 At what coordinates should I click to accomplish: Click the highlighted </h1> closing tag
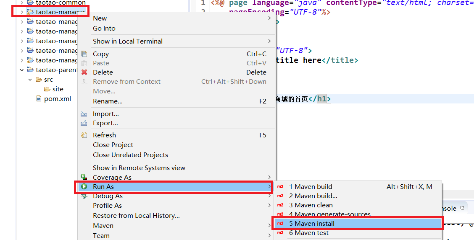(320, 99)
